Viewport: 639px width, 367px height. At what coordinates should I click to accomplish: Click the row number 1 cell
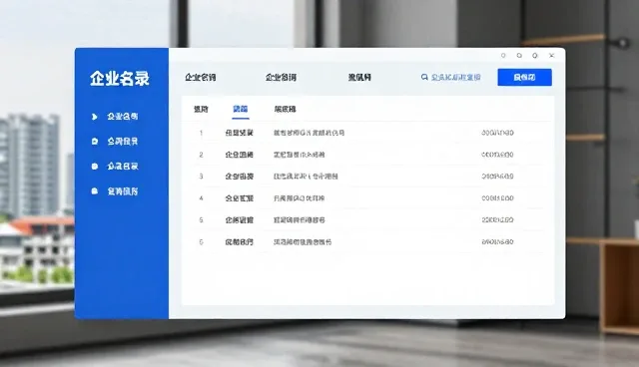click(x=201, y=133)
